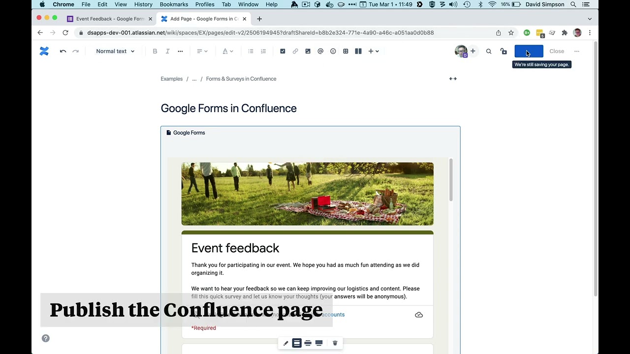Viewport: 630px width, 354px height.
Task: Click the blue Publish button
Action: pyautogui.click(x=529, y=51)
